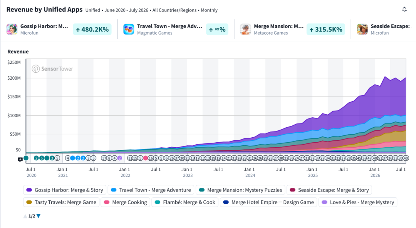Image resolution: width=416 pixels, height=228 pixels.
Task: Click the add annotation comment icon
Action: coord(20,160)
